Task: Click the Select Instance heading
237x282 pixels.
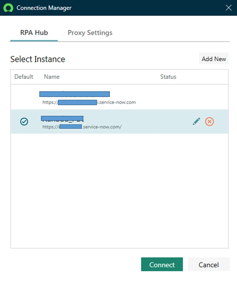Action: [x=37, y=59]
